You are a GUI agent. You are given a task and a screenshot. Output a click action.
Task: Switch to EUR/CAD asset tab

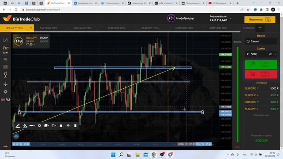[x=49, y=28]
